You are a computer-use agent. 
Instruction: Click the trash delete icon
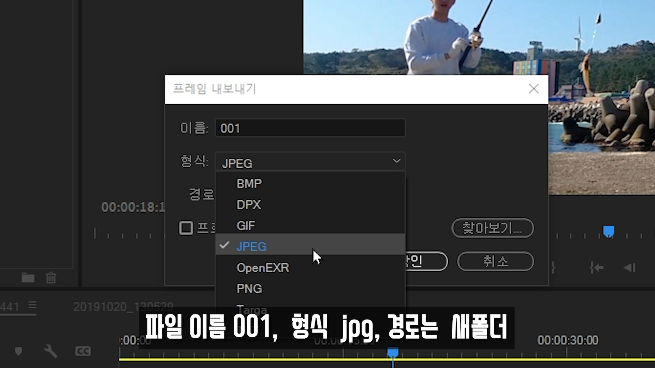[x=51, y=278]
